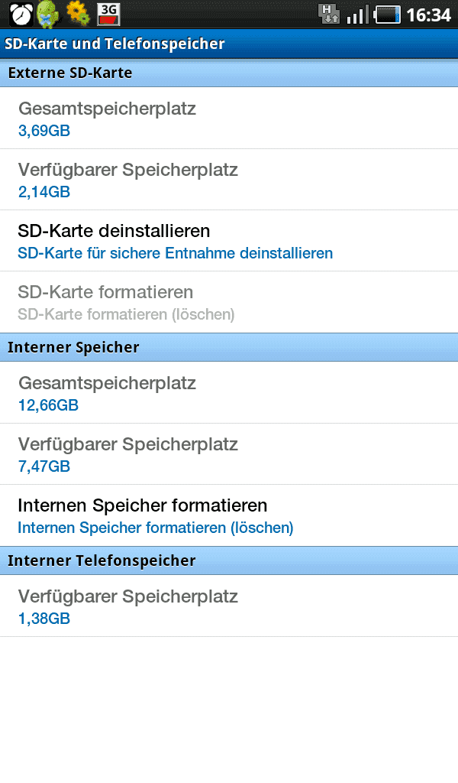Tap the alarm clock status icon

21,14
